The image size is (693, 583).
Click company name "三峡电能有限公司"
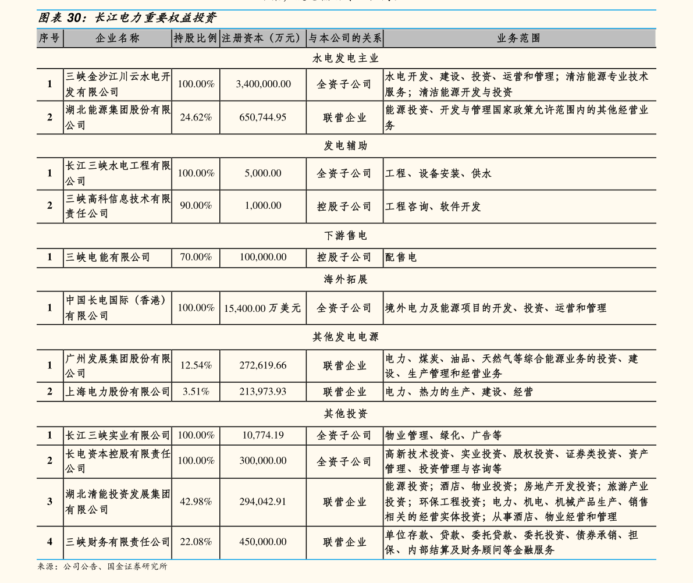[108, 257]
